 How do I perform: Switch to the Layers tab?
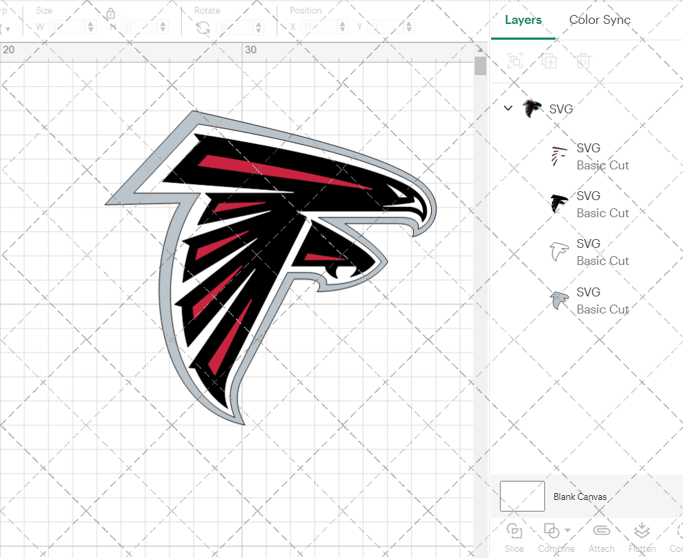pyautogui.click(x=523, y=20)
